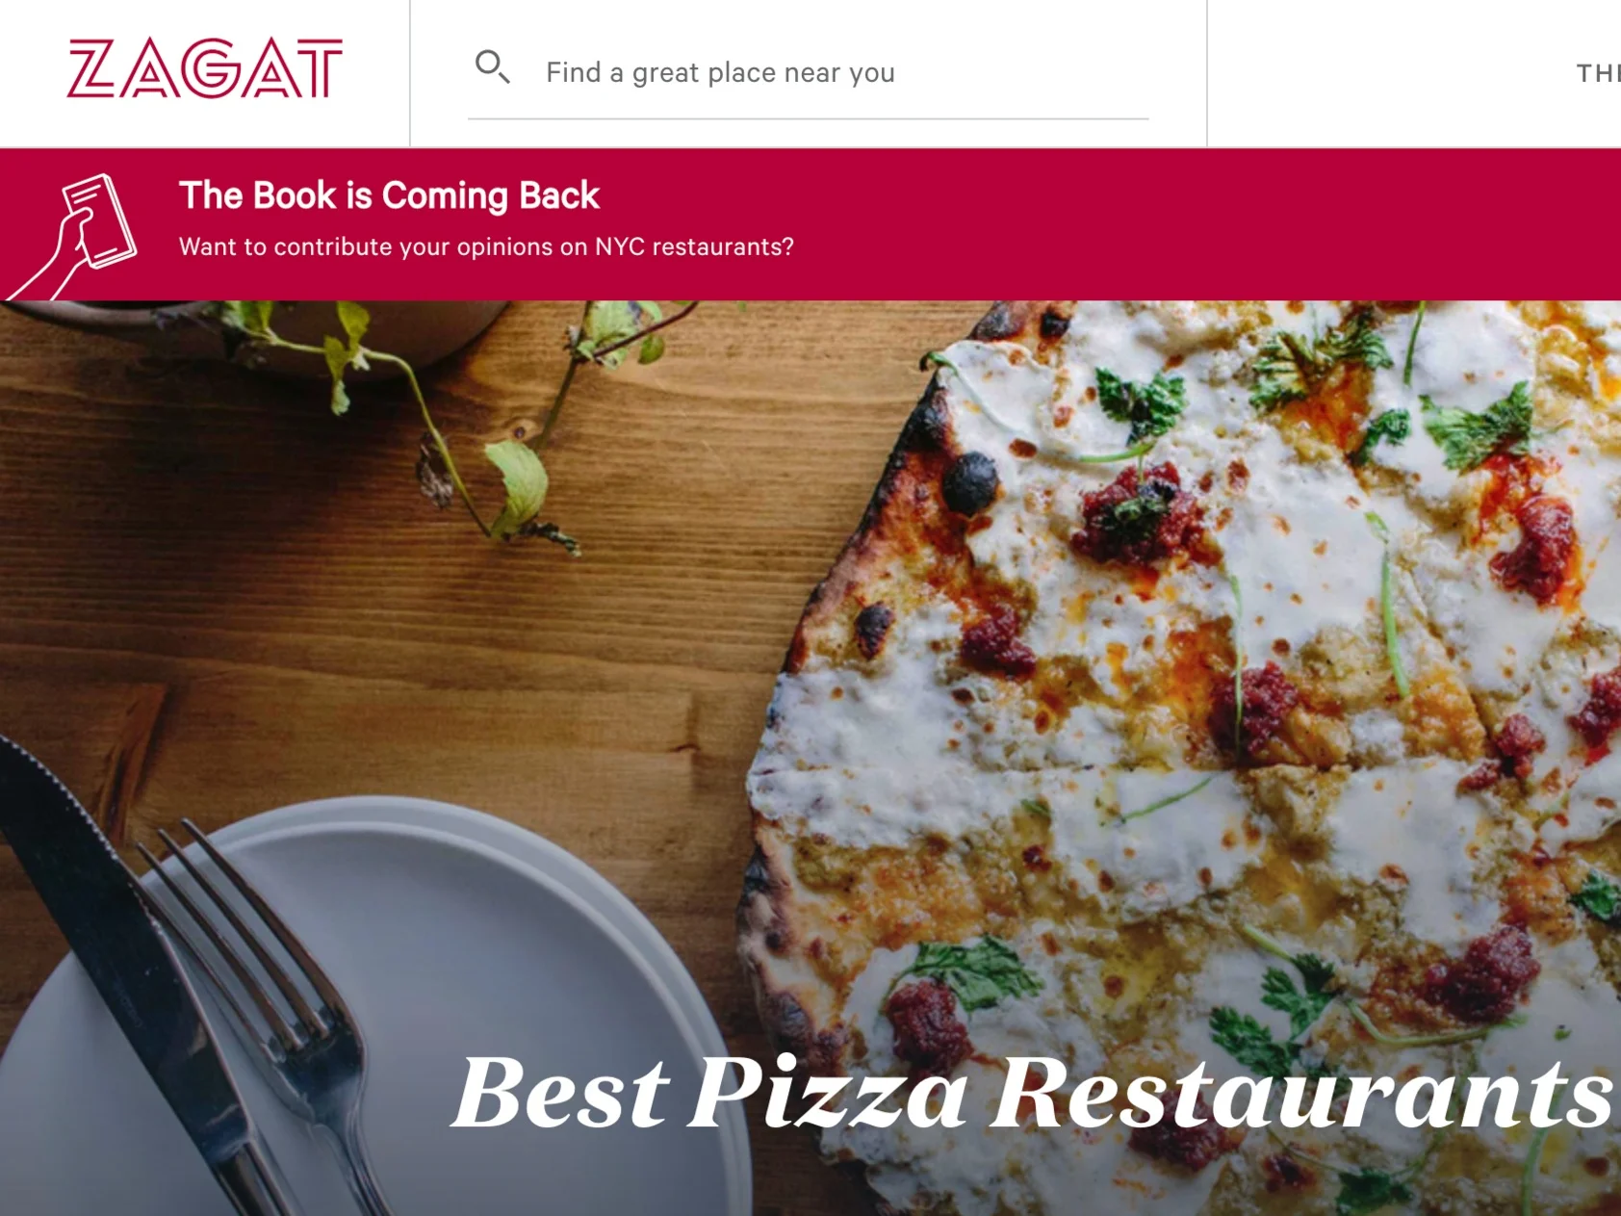The height and width of the screenshot is (1216, 1621).
Task: Click 'NYC restaurants?' in the banner subtitle
Action: pyautogui.click(x=694, y=246)
